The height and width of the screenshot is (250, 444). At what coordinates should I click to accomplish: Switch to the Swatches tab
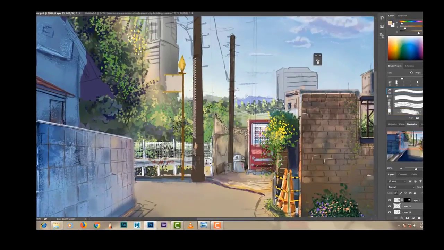pyautogui.click(x=402, y=16)
